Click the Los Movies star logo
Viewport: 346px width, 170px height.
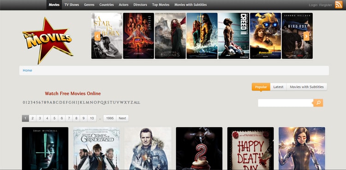[x=48, y=41]
